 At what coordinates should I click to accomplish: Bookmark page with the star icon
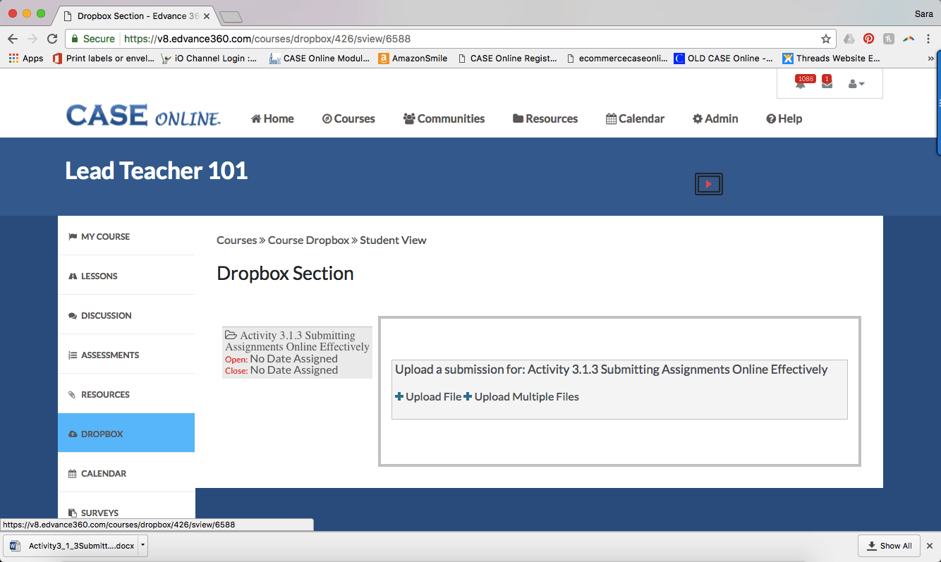click(x=825, y=39)
